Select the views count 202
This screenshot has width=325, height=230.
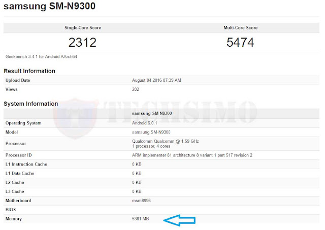[136, 89]
